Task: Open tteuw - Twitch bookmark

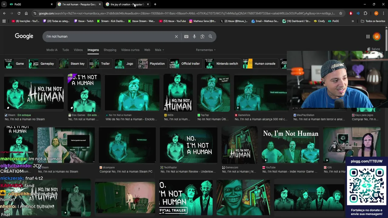Action: [x=84, y=21]
